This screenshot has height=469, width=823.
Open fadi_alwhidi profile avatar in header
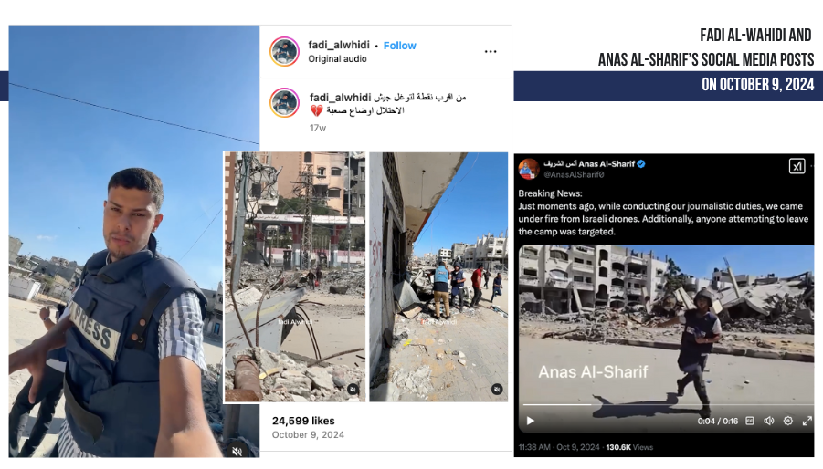point(284,51)
